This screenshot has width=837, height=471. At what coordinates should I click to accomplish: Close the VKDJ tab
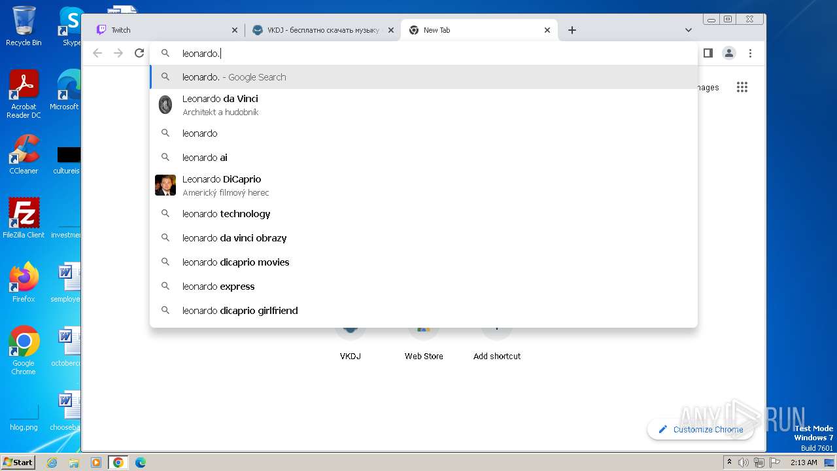pyautogui.click(x=391, y=30)
